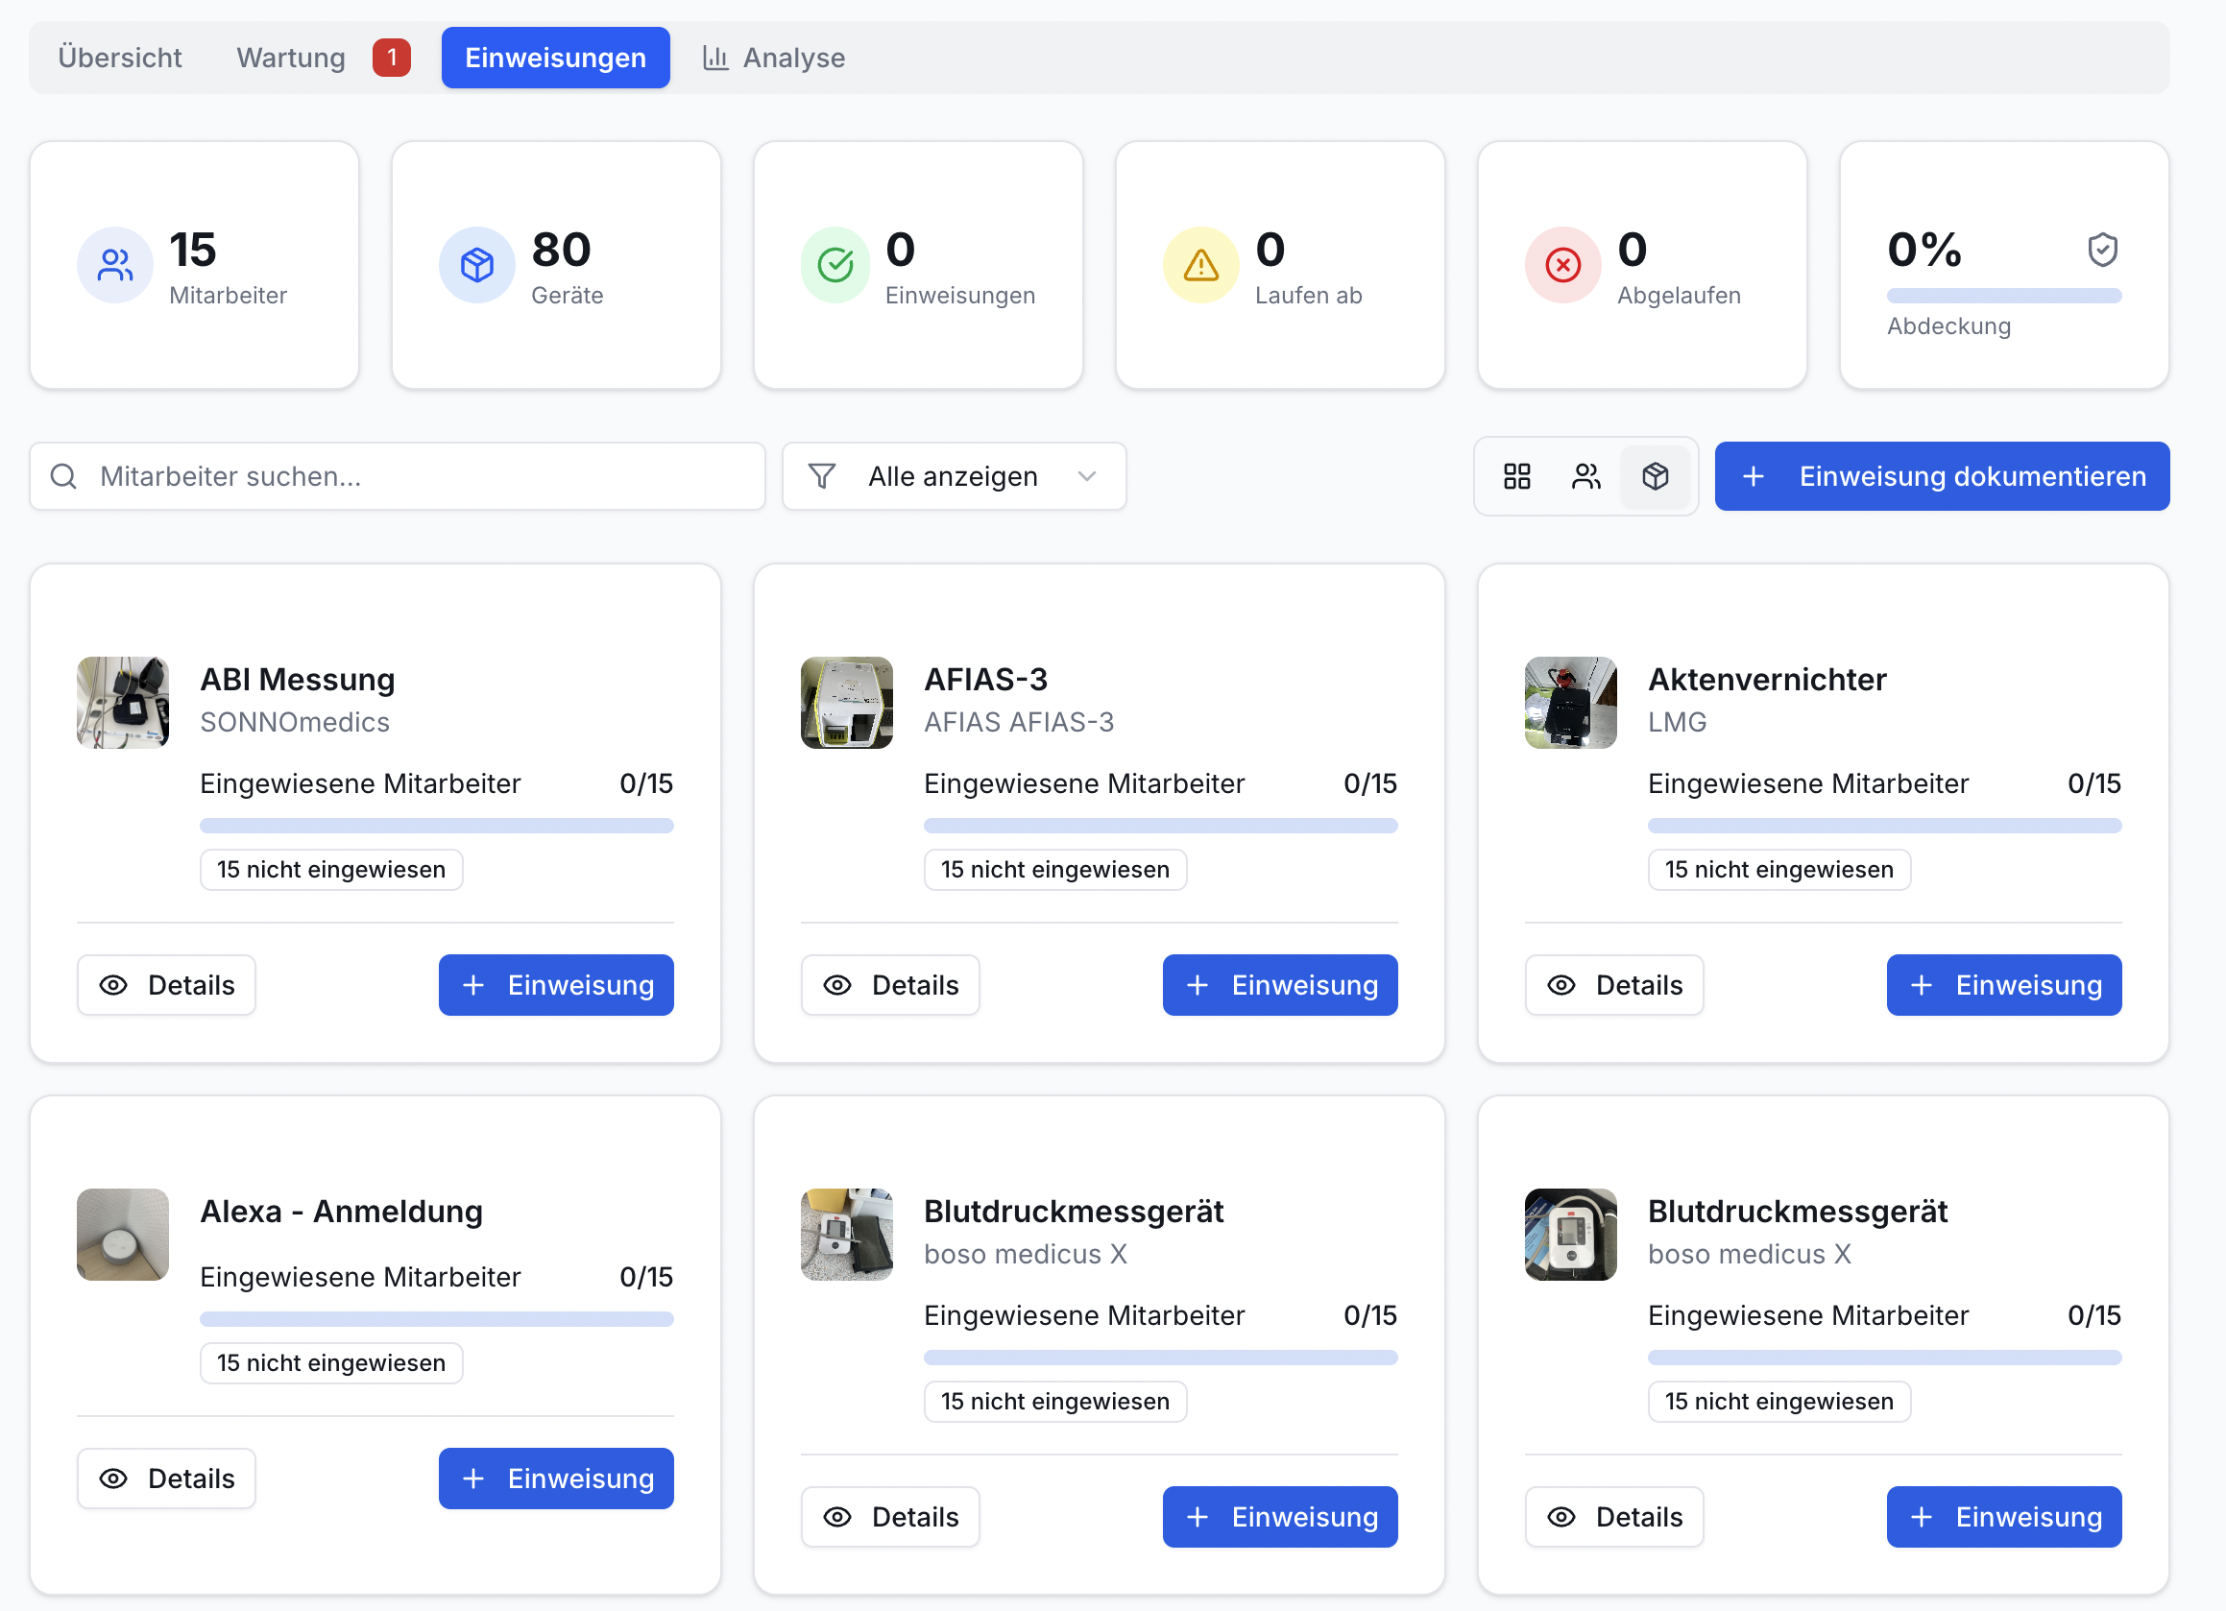Click '15 nicht eingewiesen' badge on AFIAS-3

pyautogui.click(x=1055, y=870)
